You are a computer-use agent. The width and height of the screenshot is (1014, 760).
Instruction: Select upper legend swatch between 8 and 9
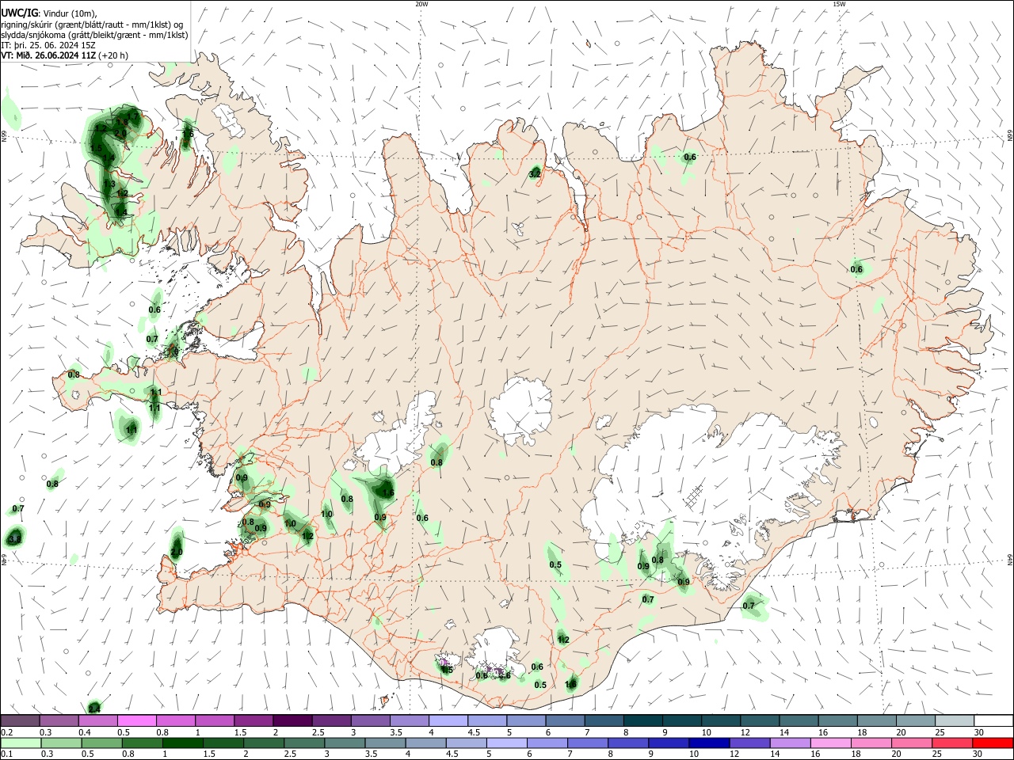coord(642,720)
